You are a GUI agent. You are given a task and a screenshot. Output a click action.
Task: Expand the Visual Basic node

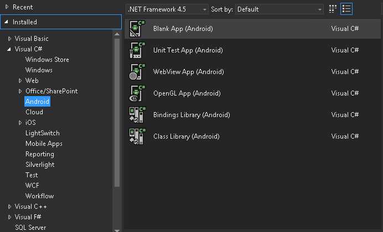pyautogui.click(x=9, y=39)
